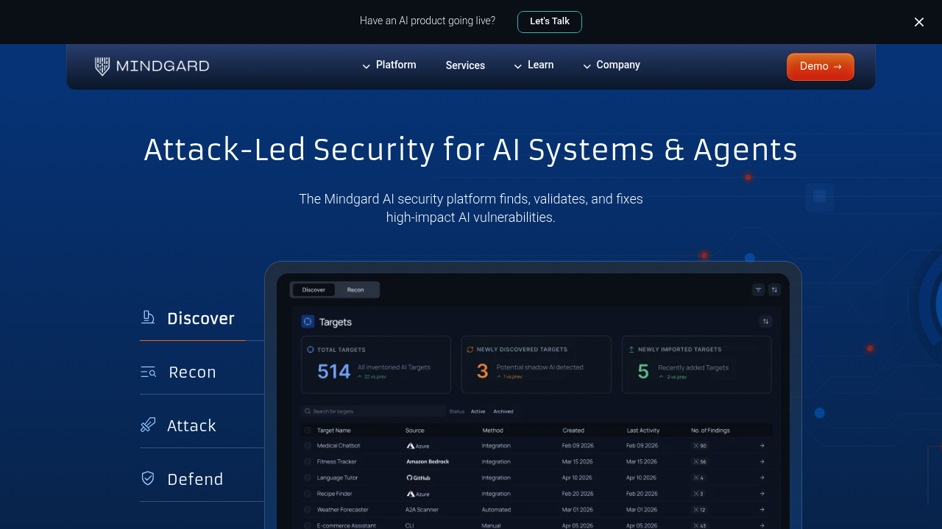Click the filter icon in dashboard header
The height and width of the screenshot is (529, 942).
[758, 289]
